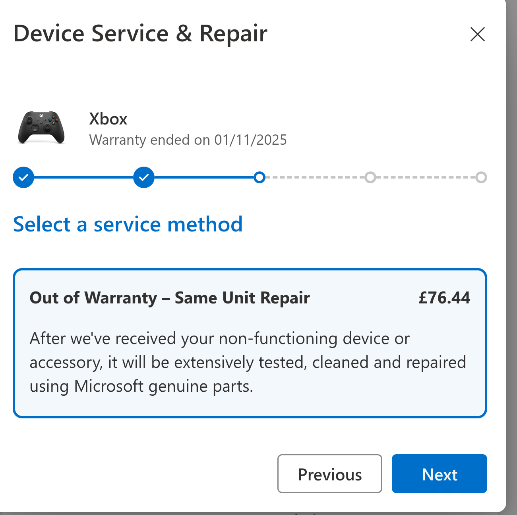This screenshot has width=517, height=515.
Task: Click the Device Service & Repair title
Action: pos(140,33)
